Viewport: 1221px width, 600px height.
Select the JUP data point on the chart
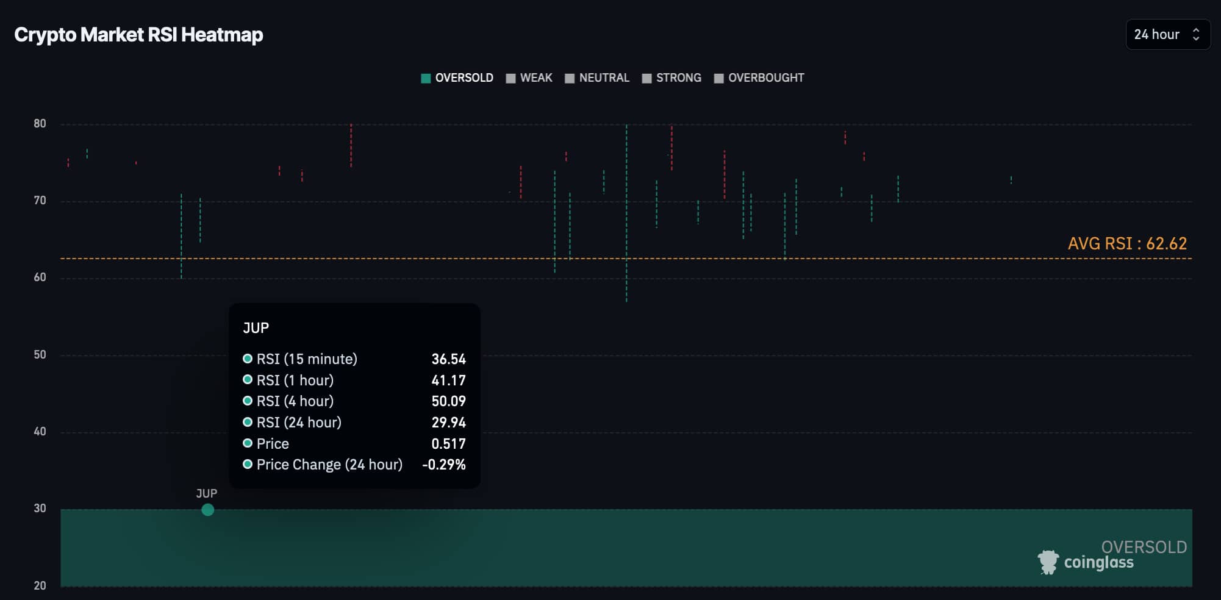[207, 510]
